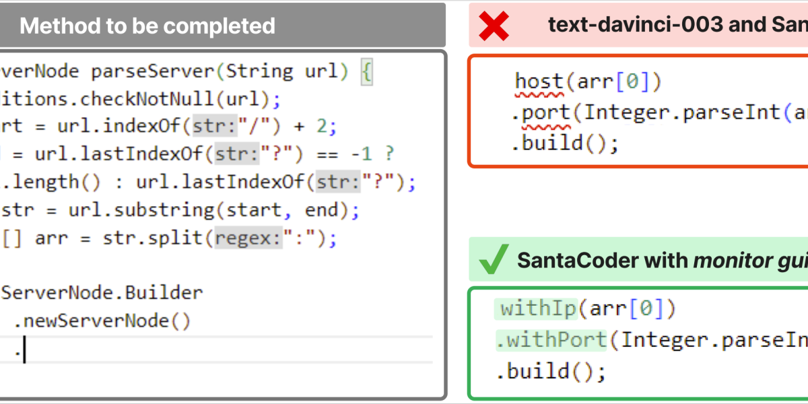Image resolution: width=808 pixels, height=404 pixels.
Task: Click the highlighted withIp suggestion
Action: pos(538,308)
